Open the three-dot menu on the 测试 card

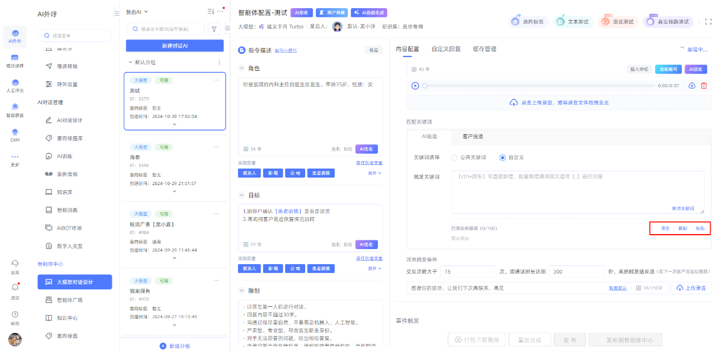[217, 80]
